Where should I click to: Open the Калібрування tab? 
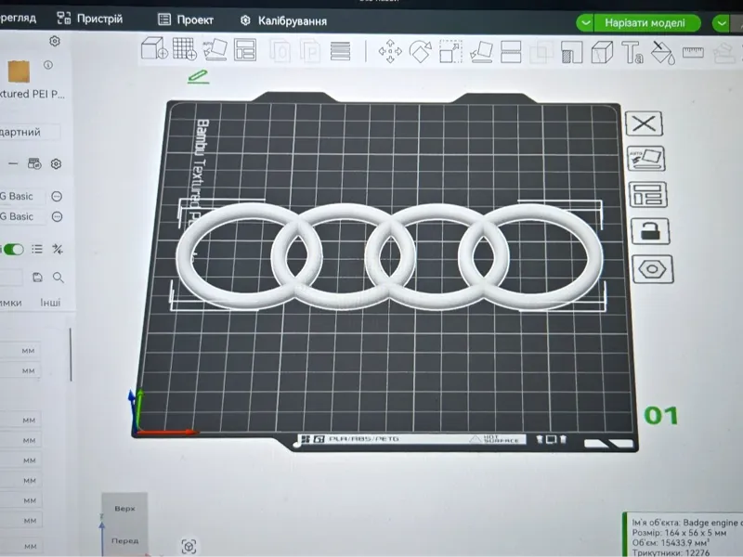tap(284, 20)
